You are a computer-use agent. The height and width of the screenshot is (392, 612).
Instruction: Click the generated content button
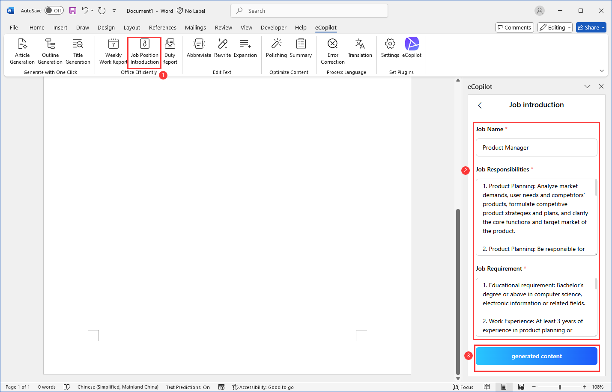(536, 356)
